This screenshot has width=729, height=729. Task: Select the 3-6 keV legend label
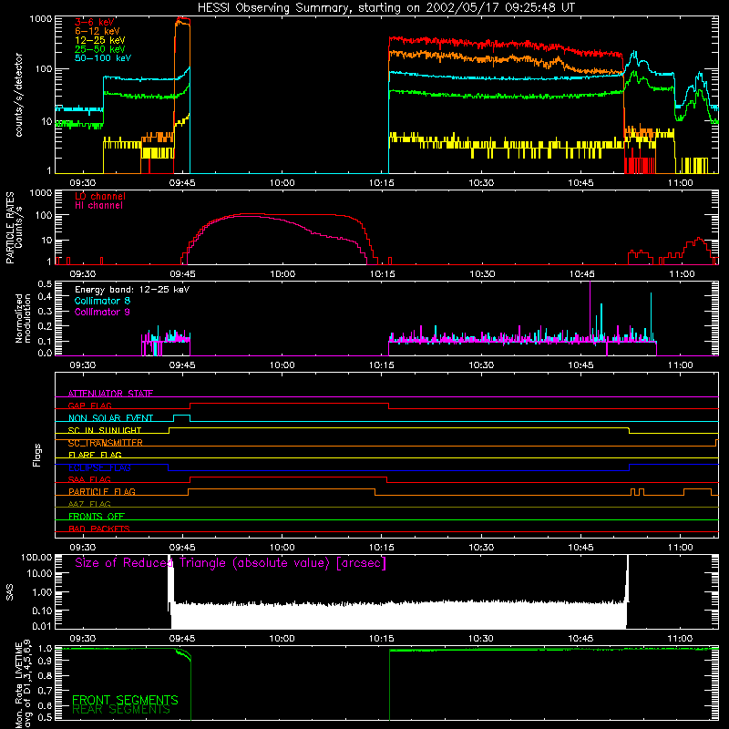tap(95, 22)
